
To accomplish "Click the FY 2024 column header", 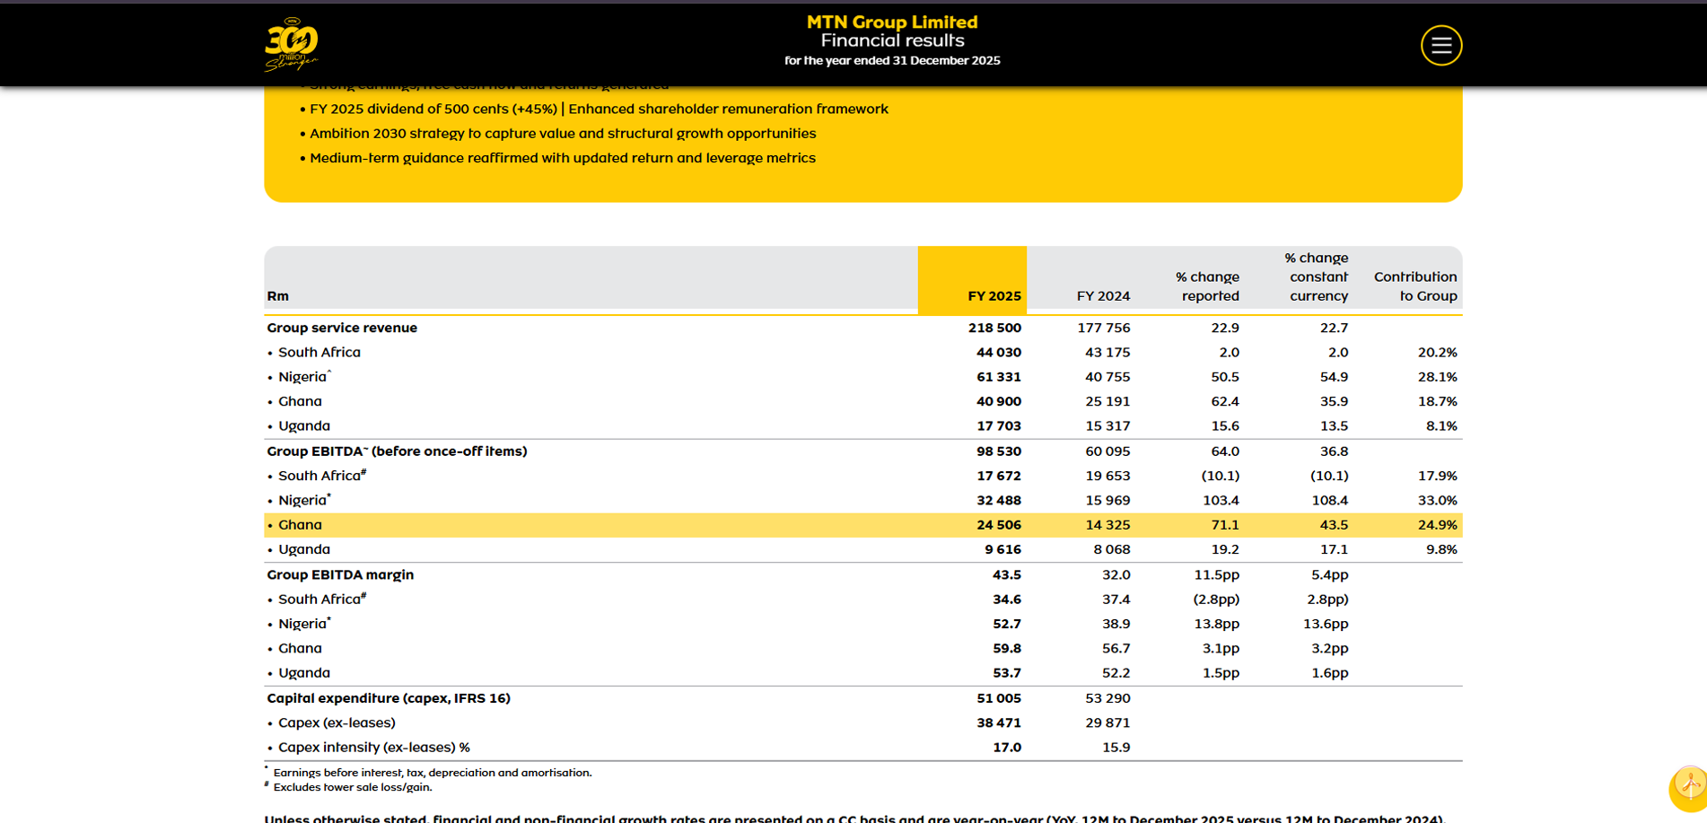I will pos(1103,296).
